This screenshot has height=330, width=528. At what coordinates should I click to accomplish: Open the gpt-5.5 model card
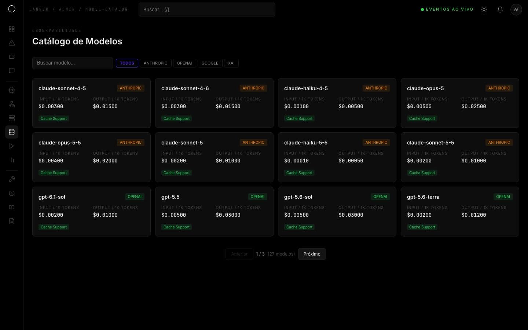tap(214, 212)
